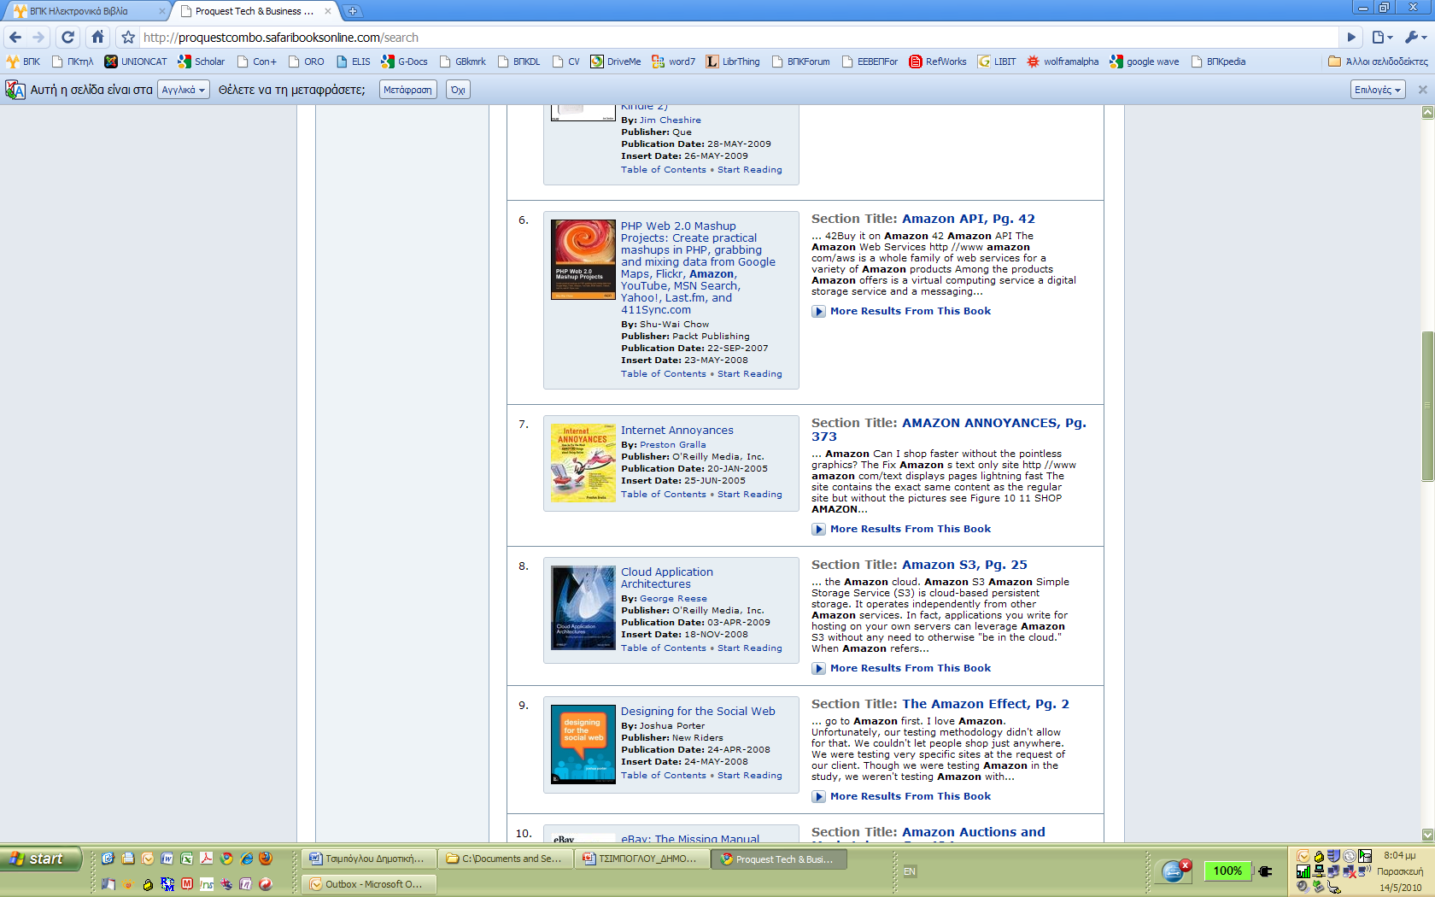
Task: Open author link Jim Cheshire
Action: 671,120
